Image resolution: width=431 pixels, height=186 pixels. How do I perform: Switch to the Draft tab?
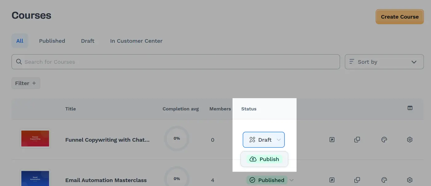click(88, 41)
